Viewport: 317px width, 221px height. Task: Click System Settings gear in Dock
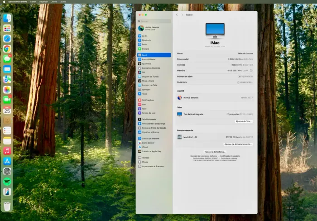7,172
